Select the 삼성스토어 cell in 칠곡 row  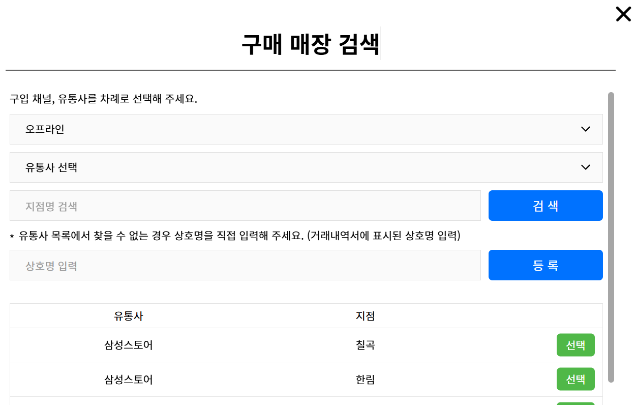pyautogui.click(x=129, y=345)
